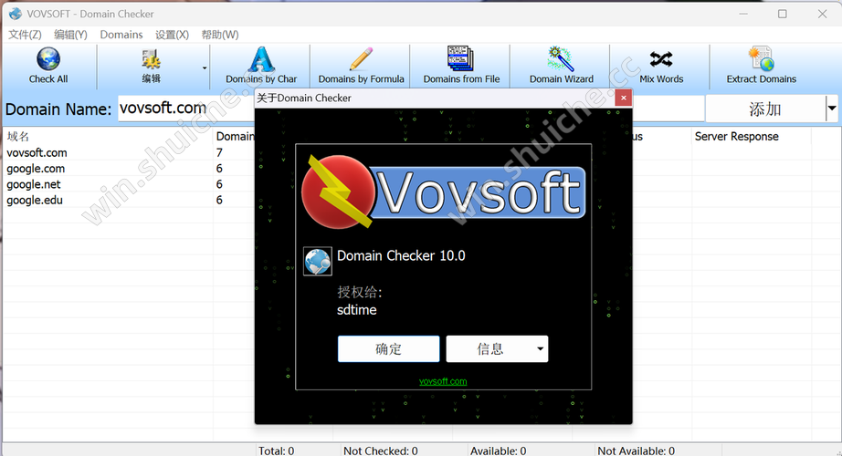Click the Domains from File icon
The image size is (842, 456).
point(461,60)
